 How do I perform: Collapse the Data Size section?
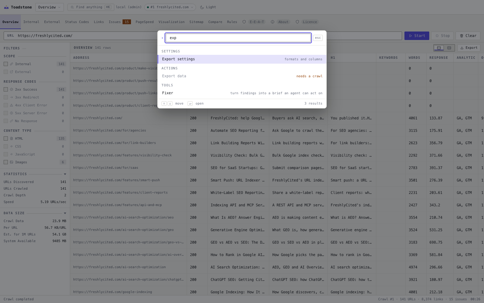[x=65, y=213]
